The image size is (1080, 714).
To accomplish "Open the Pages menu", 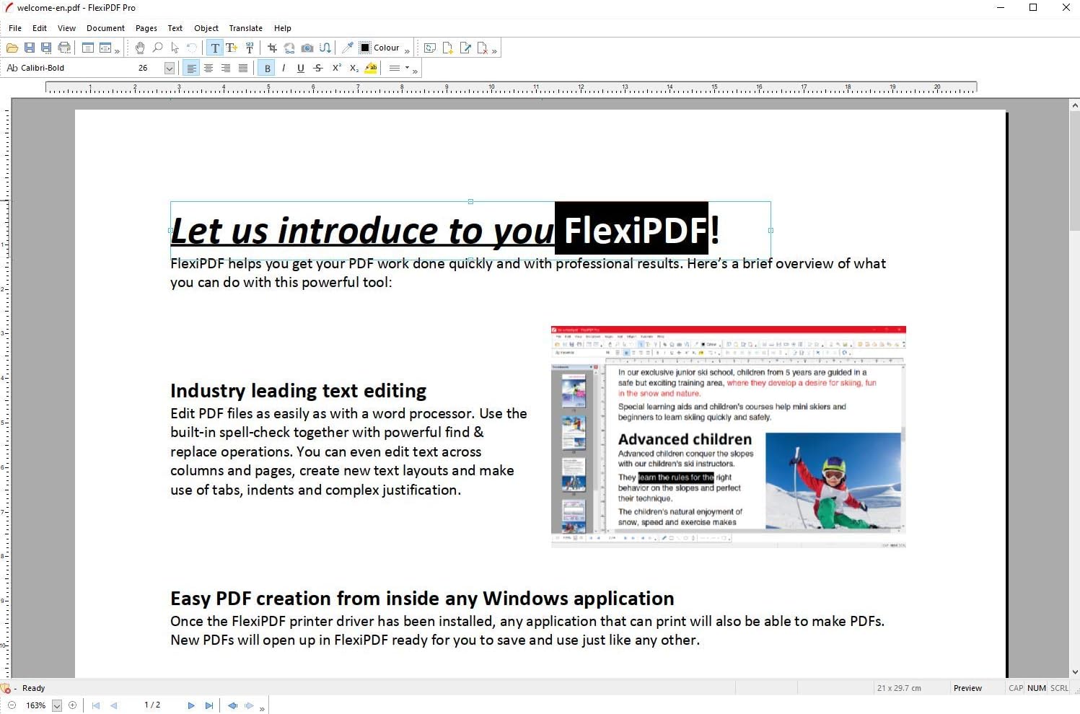I will tap(146, 28).
